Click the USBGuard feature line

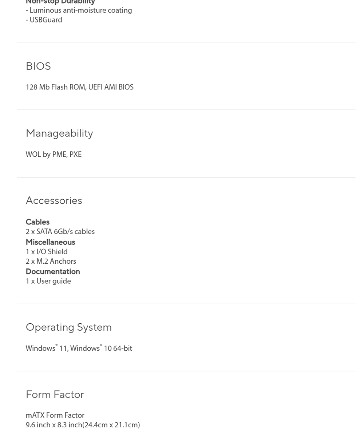pyautogui.click(x=44, y=20)
